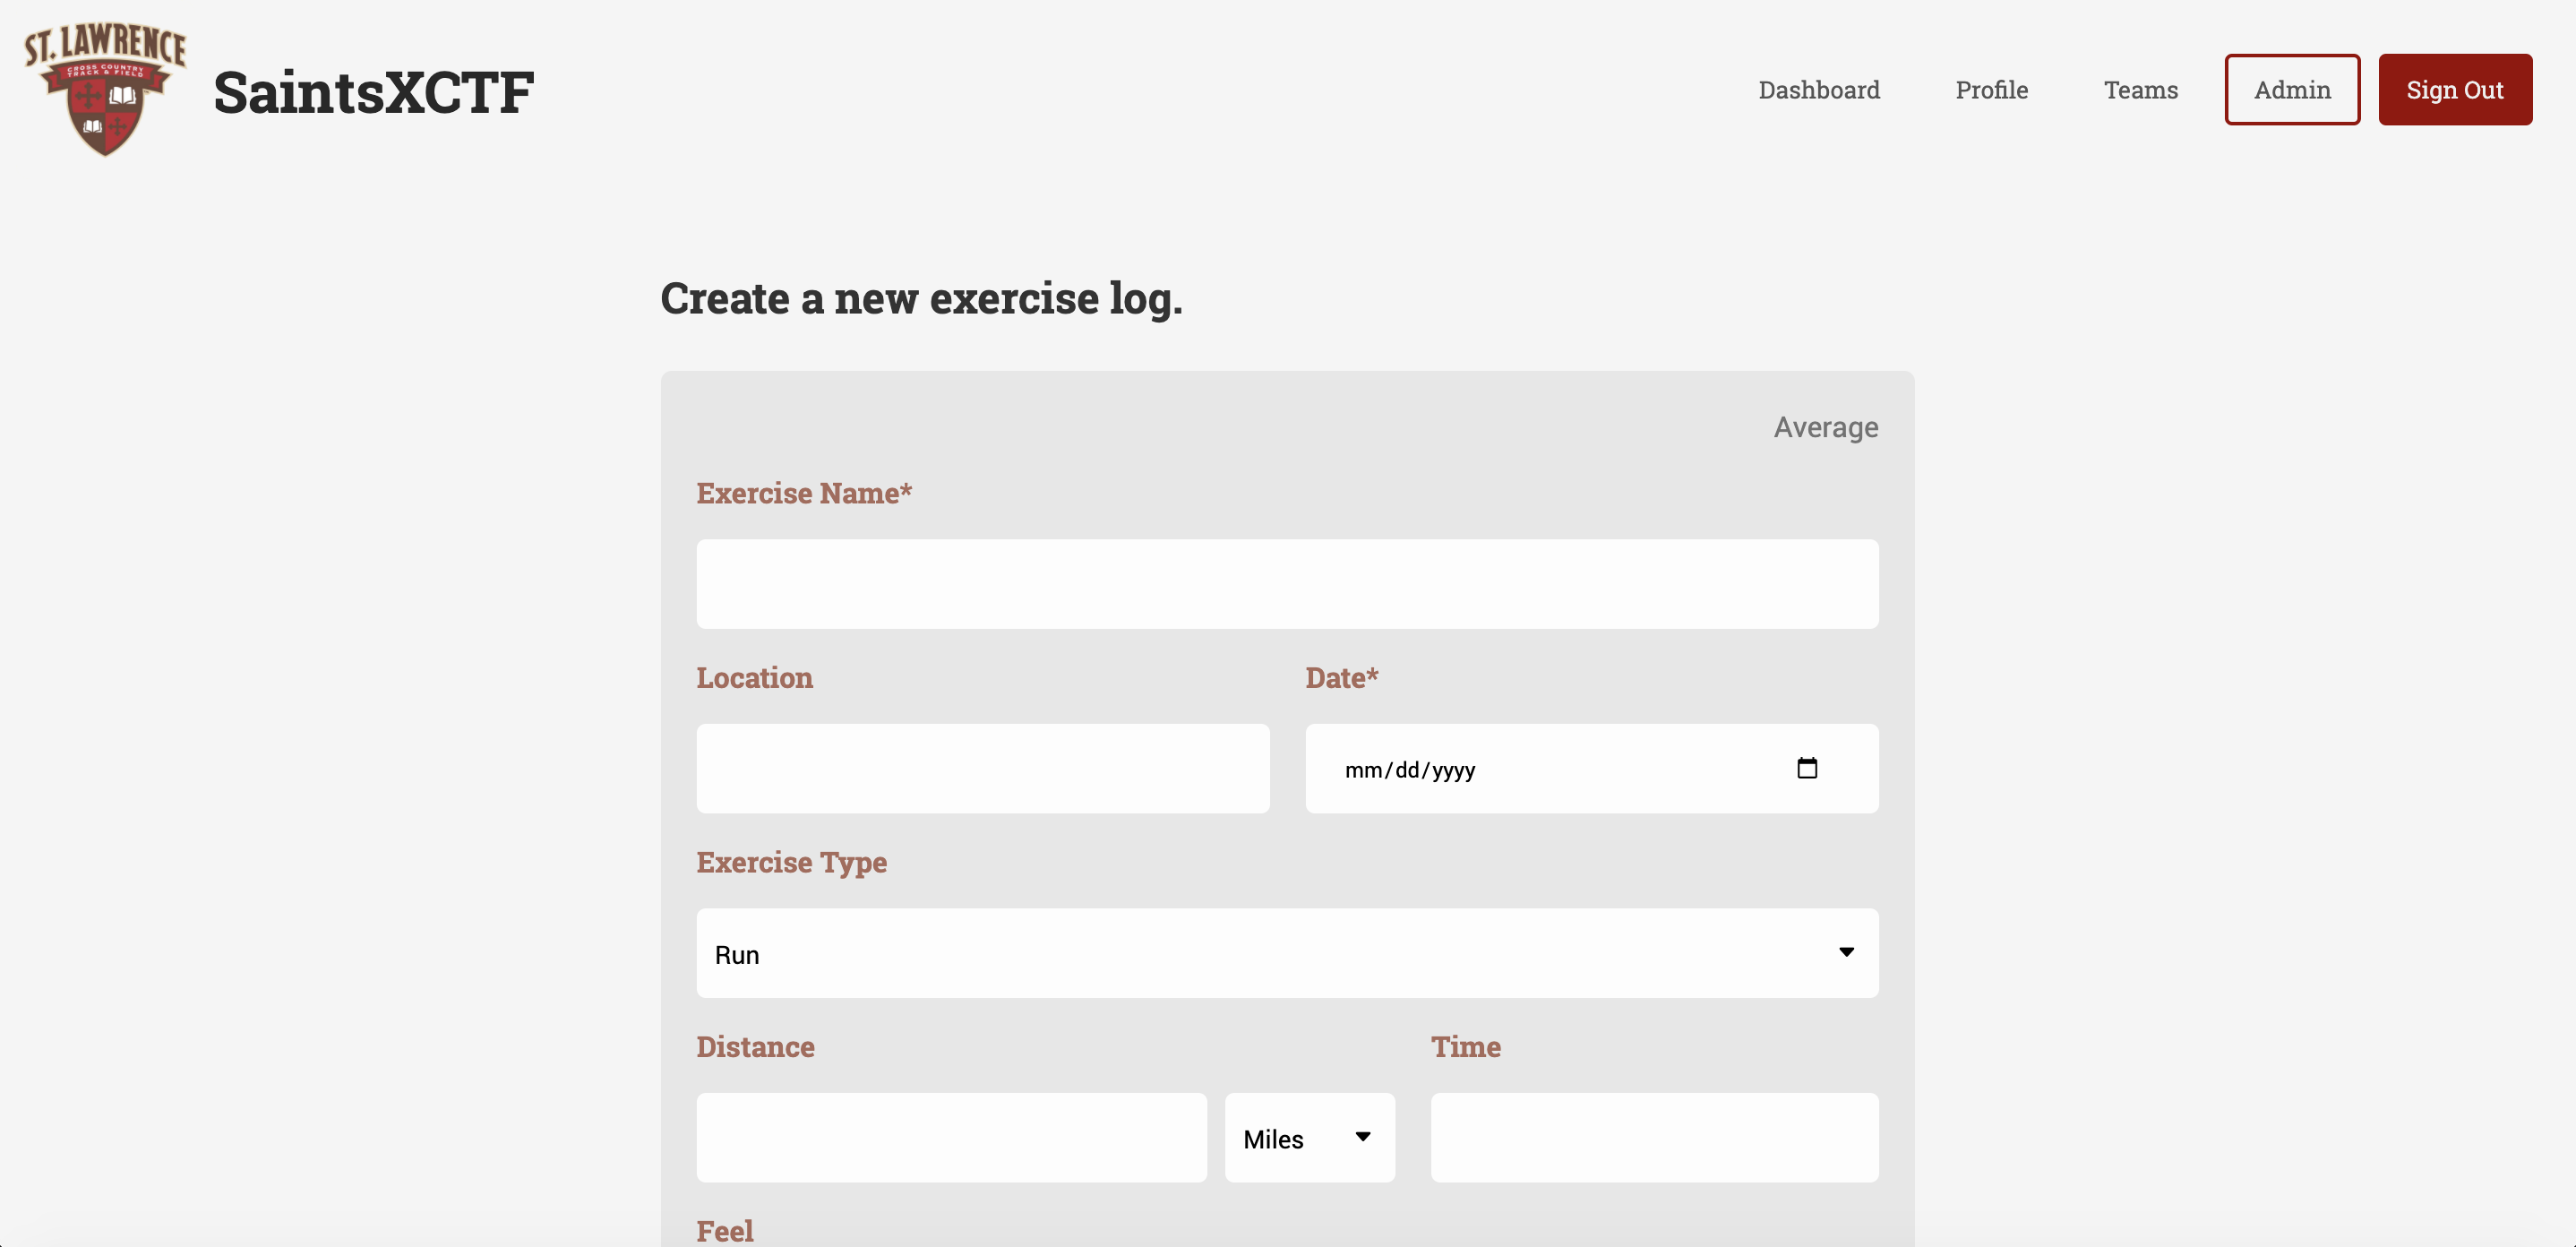Expand the Exercise Type Run dropdown
Image resolution: width=2576 pixels, height=1247 pixels.
click(1287, 953)
